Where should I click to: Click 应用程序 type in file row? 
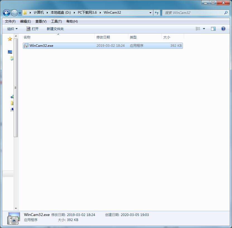(136, 45)
